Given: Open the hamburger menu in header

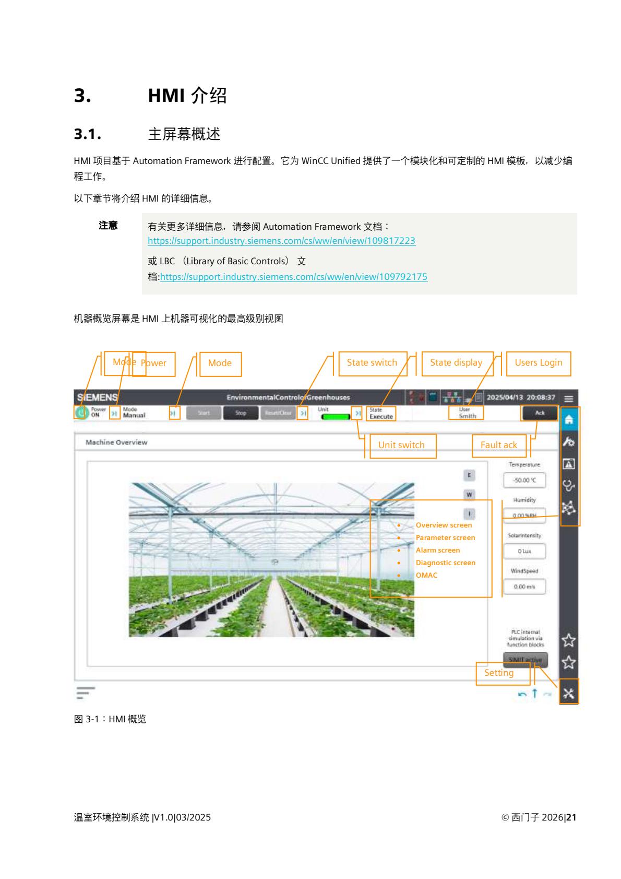Looking at the screenshot, I should [x=568, y=398].
